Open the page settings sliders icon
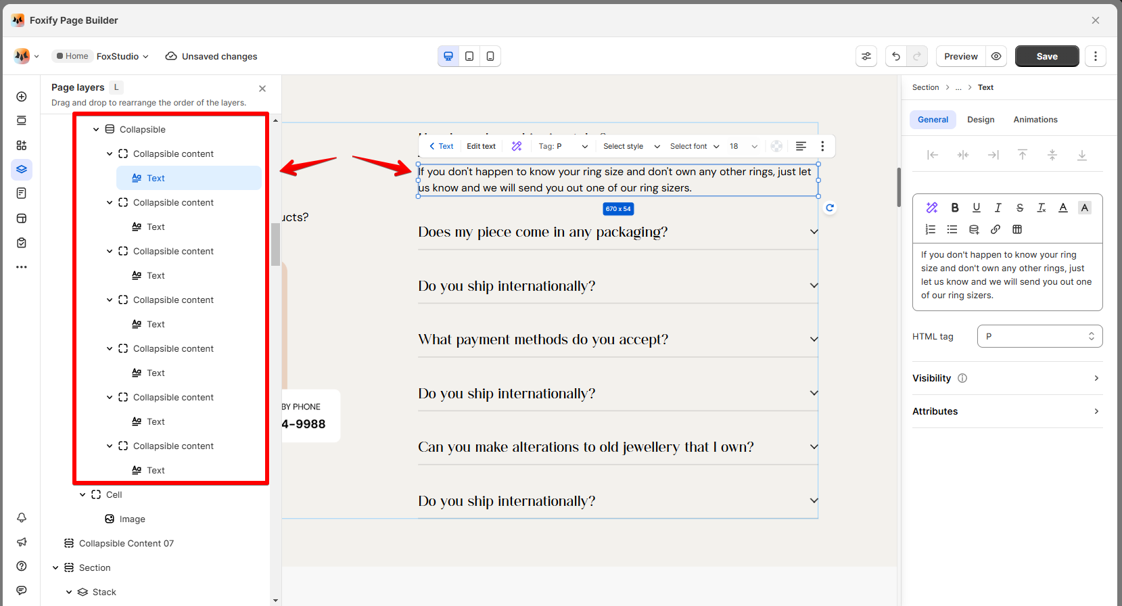Viewport: 1122px width, 606px height. [x=866, y=56]
